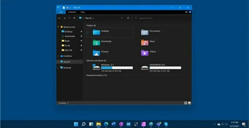Click the This PC breadcrumb in the address bar
The height and width of the screenshot is (128, 249).
(88, 18)
